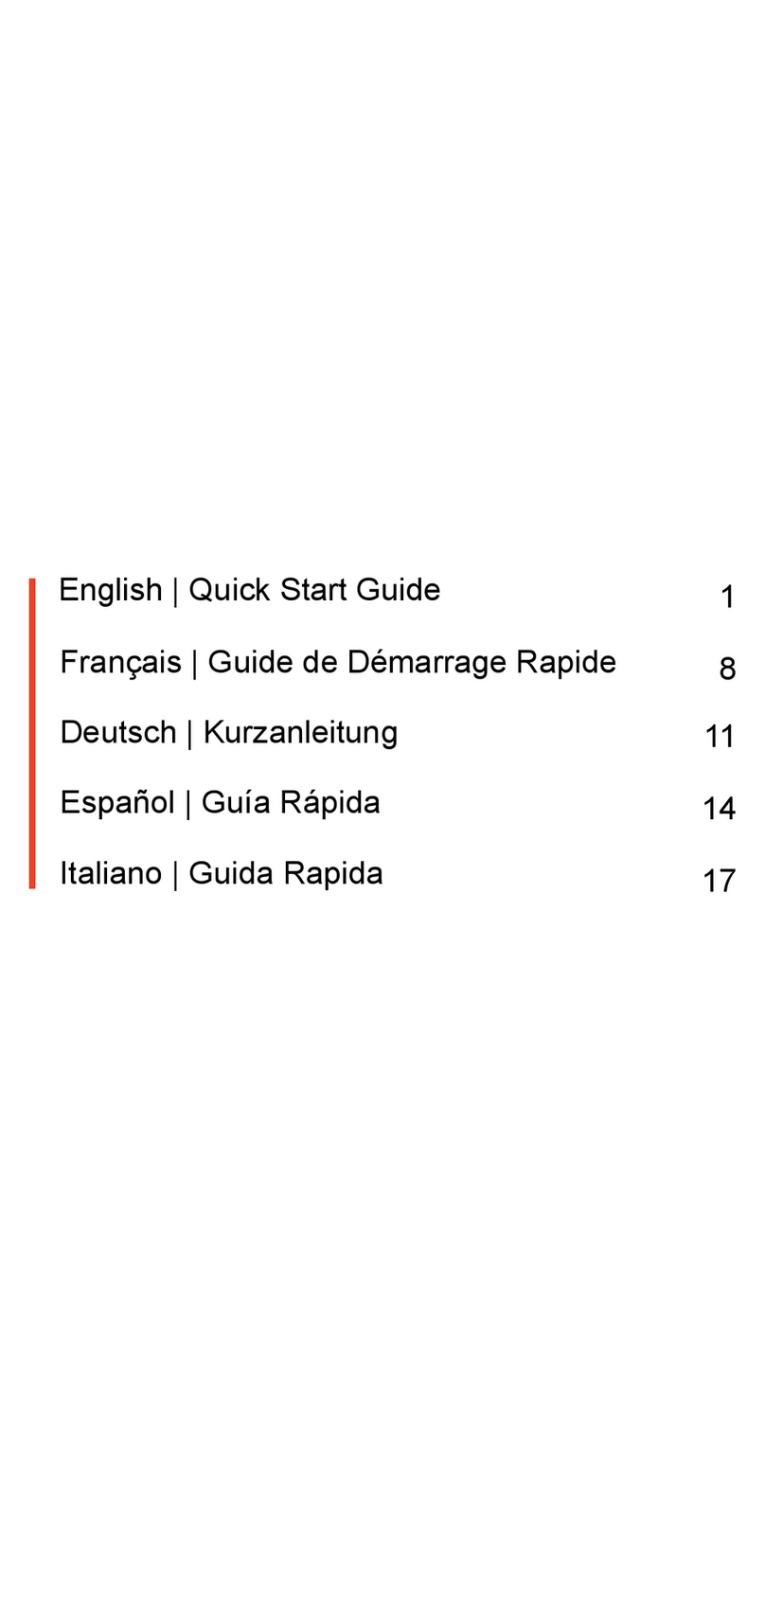Click the orange vertical bar beside contents
765x1609 pixels.
pos(32,734)
